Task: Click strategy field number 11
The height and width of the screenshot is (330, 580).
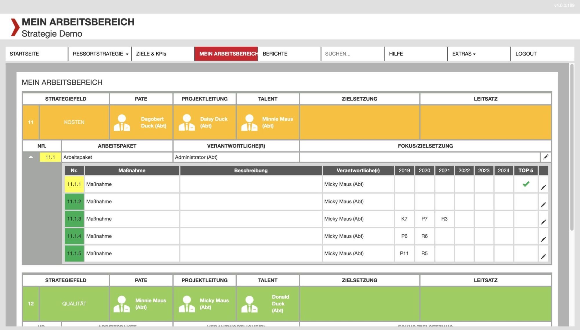Action: click(31, 122)
